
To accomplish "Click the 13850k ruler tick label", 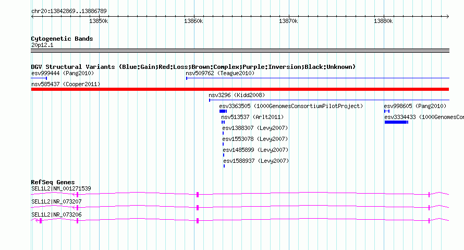I will click(x=99, y=21).
